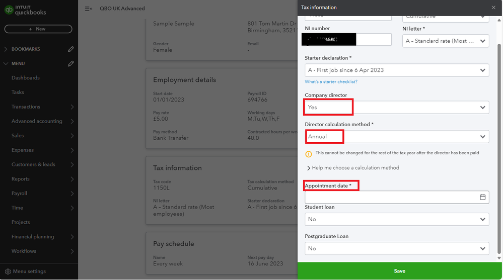Viewport: 503px width, 280px height.
Task: Click the Appointment date input field
Action: [x=390, y=197]
